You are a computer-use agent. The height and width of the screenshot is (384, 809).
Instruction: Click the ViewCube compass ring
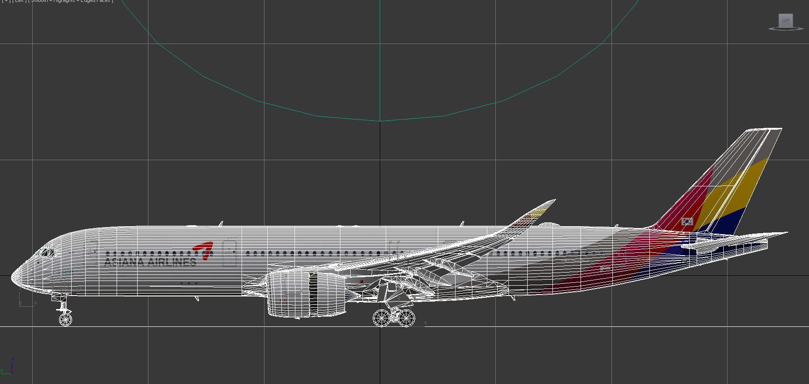(786, 29)
